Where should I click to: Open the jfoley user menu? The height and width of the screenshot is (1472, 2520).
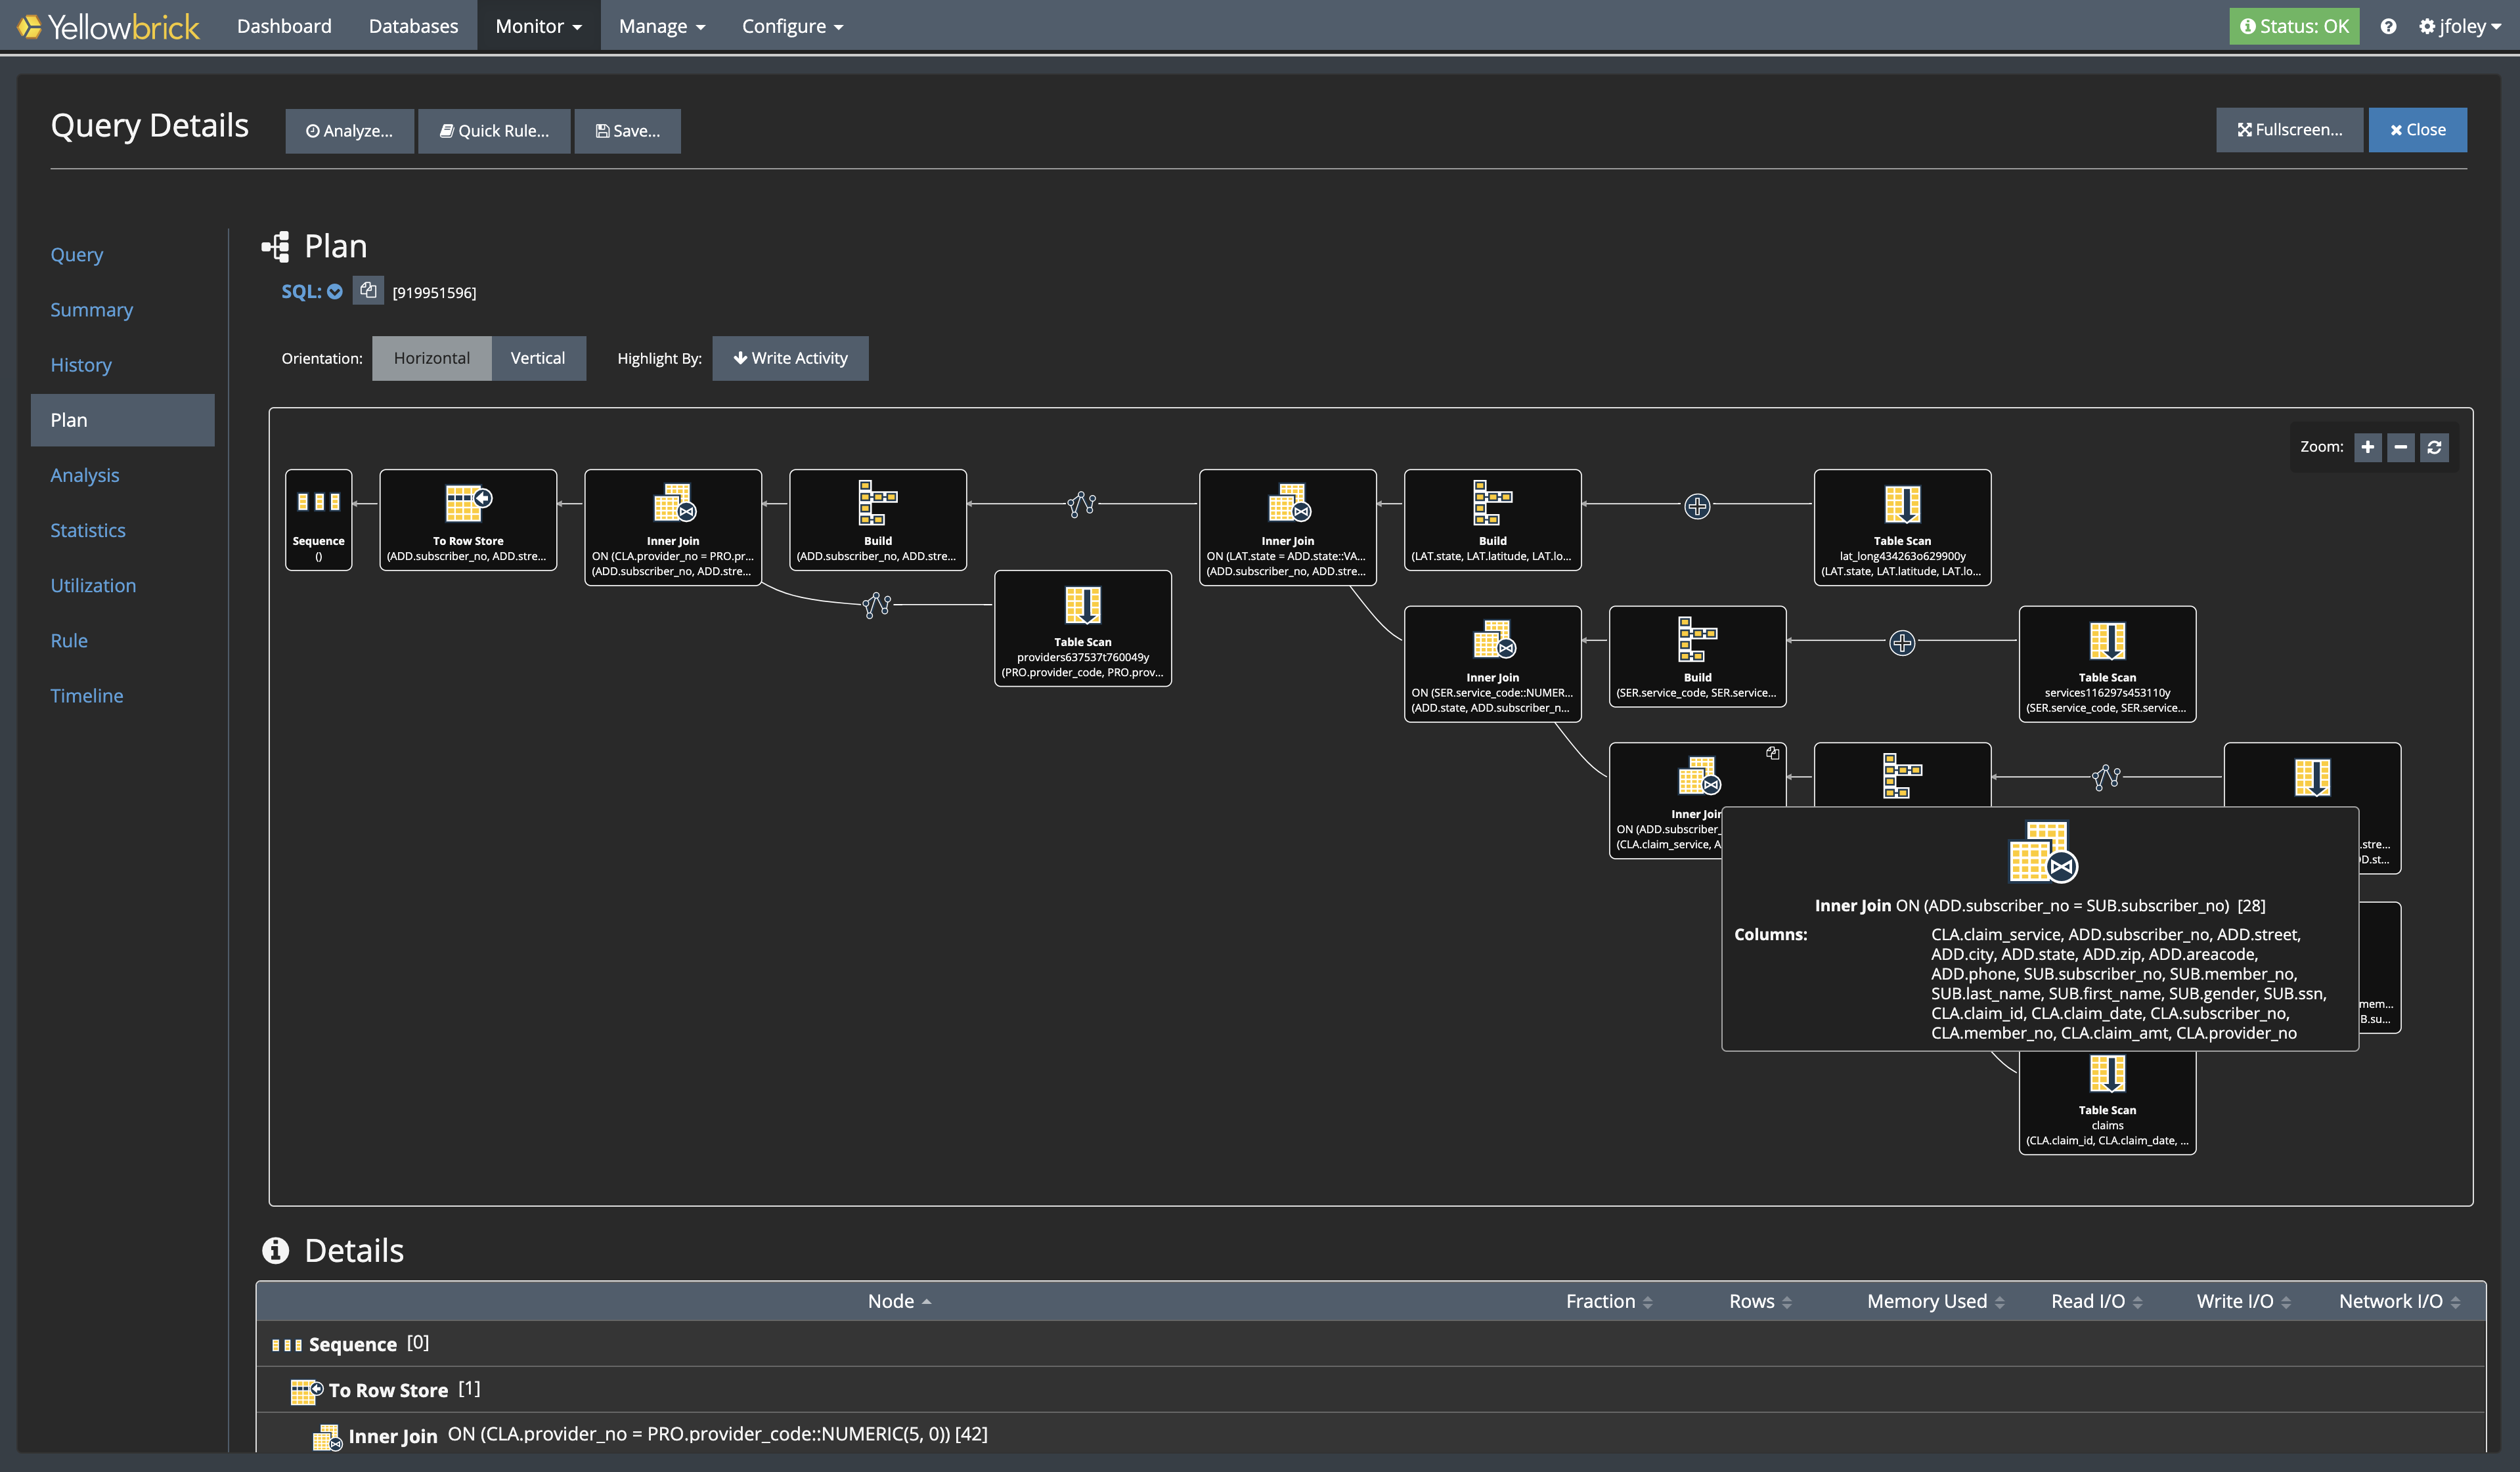pyautogui.click(x=2460, y=26)
